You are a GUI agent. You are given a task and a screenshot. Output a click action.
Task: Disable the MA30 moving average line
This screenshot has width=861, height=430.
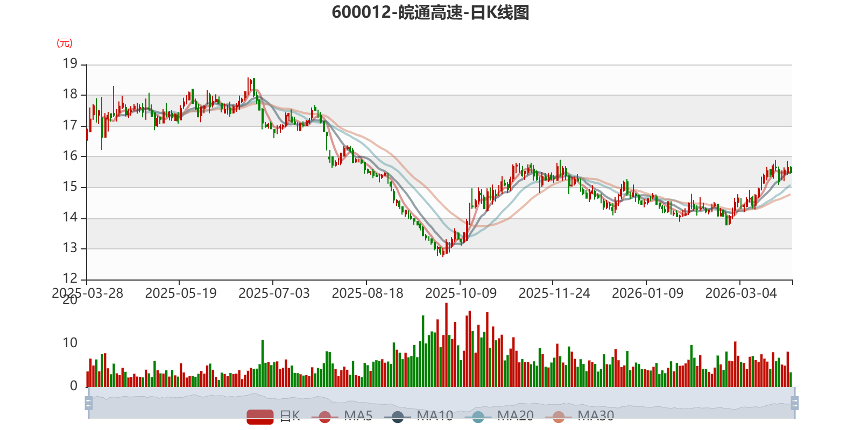(580, 417)
